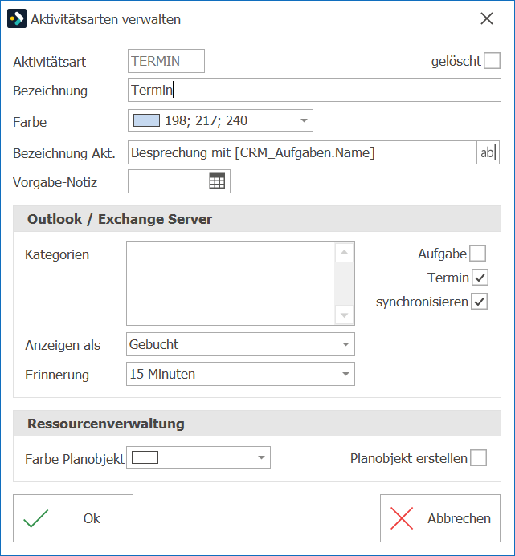Confirm with the Ok button
The height and width of the screenshot is (556, 515).
(x=73, y=518)
